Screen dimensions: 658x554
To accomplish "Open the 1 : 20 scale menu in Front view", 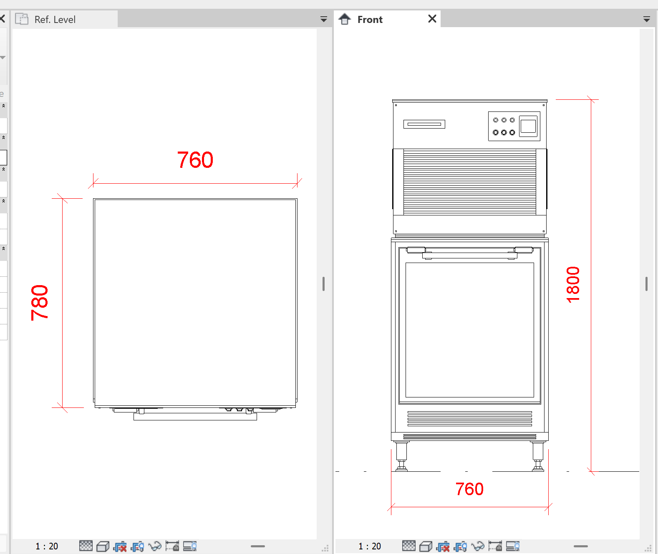I will [x=370, y=546].
